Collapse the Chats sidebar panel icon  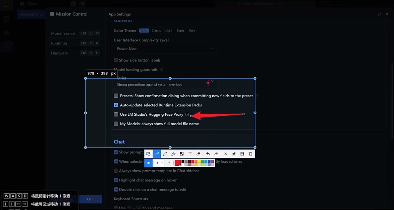[22, 4]
